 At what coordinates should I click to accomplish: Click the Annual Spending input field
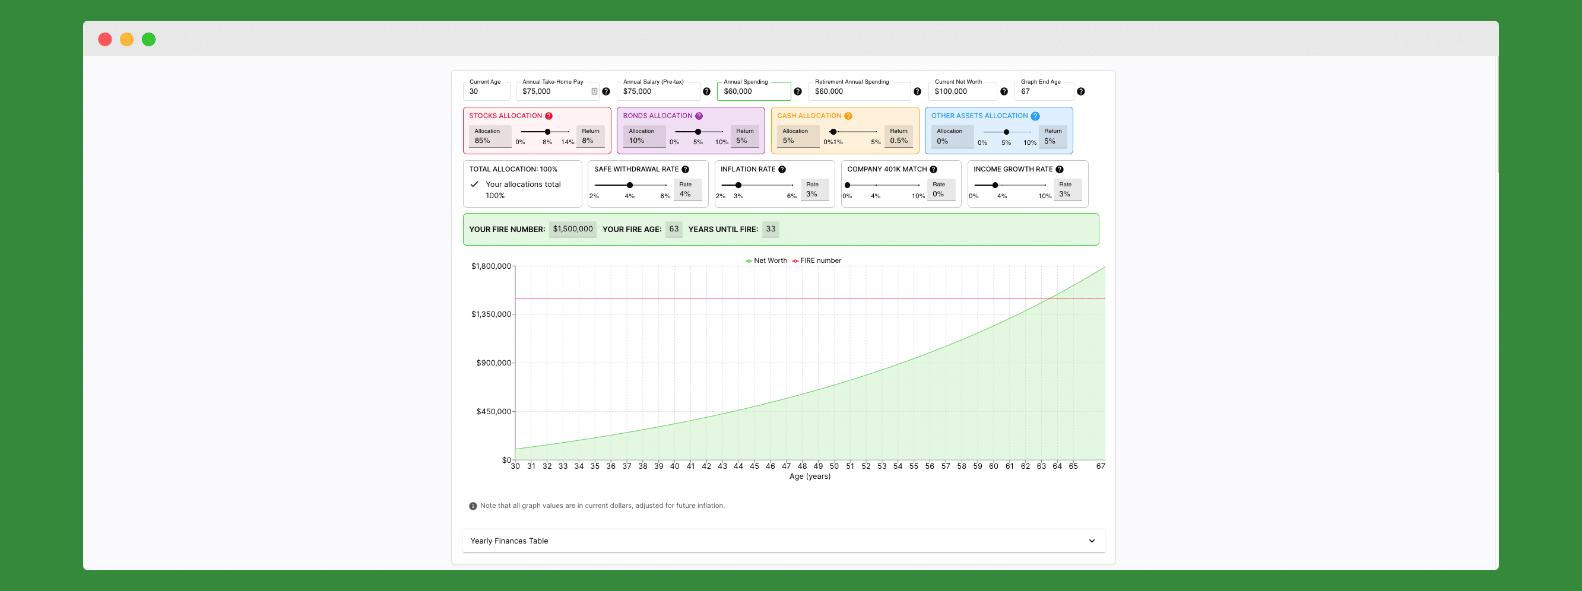click(753, 91)
